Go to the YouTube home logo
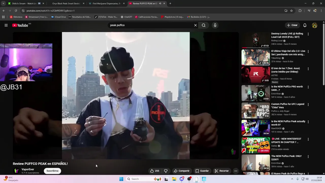The image size is (325, 183). (20, 25)
